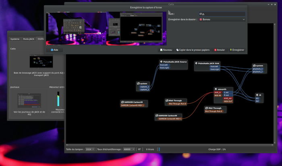Click the Bureau folder icon
Image resolution: width=282 pixels, height=166 pixels.
[201, 19]
